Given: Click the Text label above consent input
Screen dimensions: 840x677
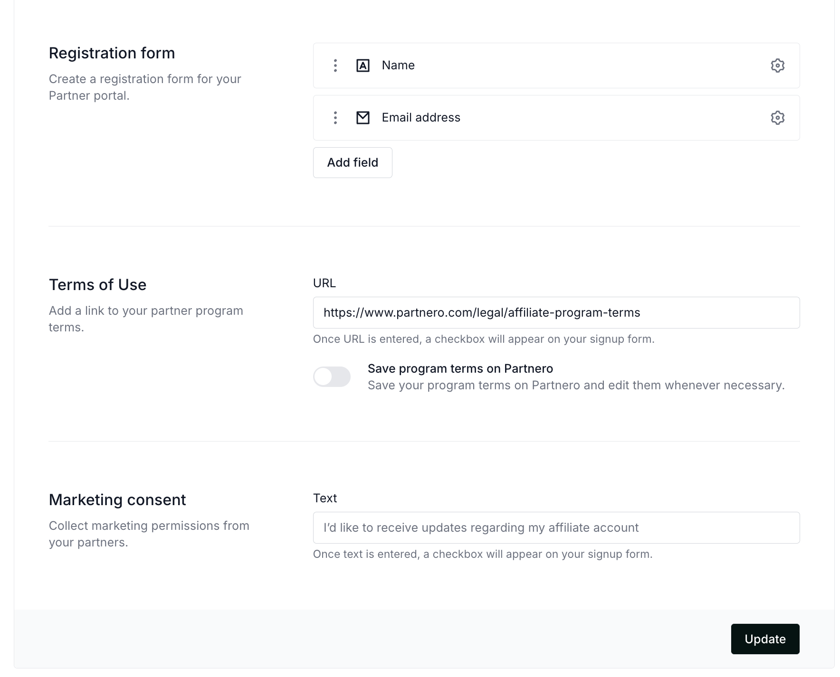Looking at the screenshot, I should (325, 498).
